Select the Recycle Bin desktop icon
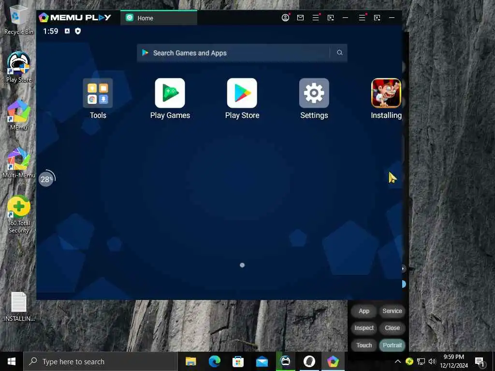 (x=19, y=19)
